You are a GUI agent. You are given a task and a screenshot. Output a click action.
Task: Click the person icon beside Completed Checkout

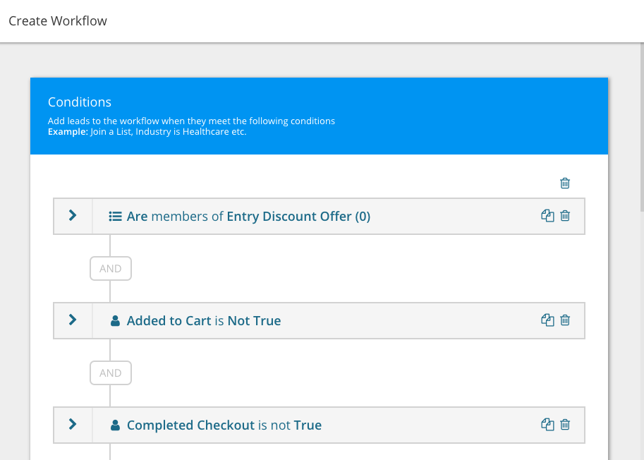[116, 425]
